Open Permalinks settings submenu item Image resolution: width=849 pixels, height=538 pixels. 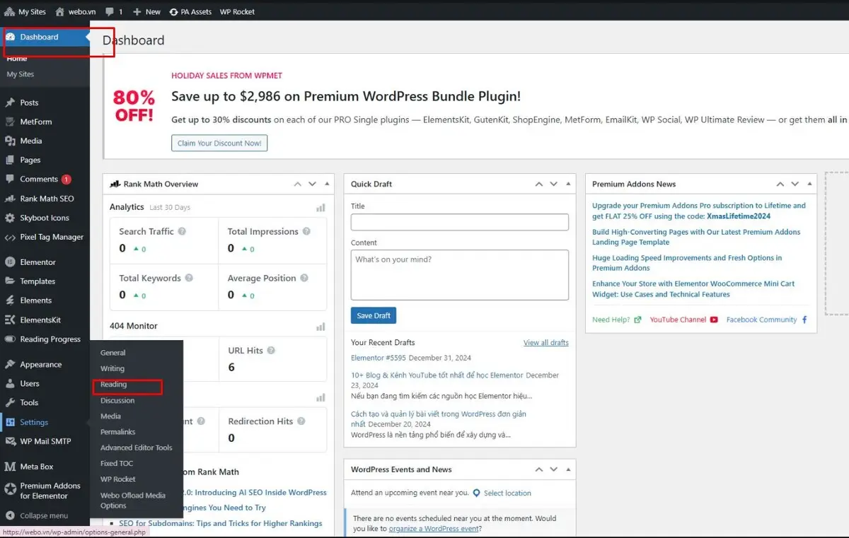coord(118,432)
